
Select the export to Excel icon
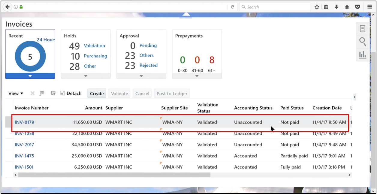(42, 93)
